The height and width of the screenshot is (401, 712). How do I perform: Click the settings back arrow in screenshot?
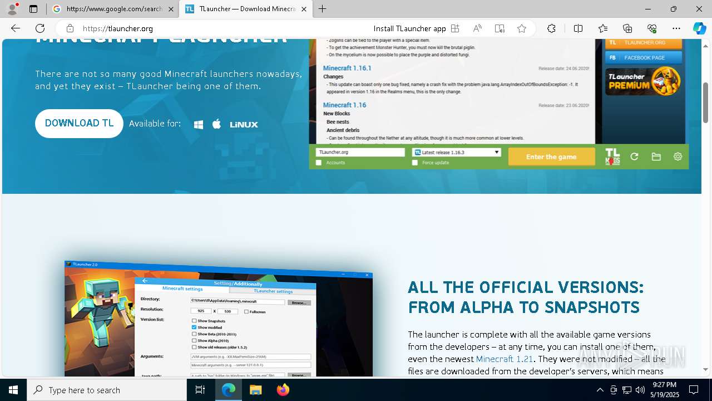(145, 281)
